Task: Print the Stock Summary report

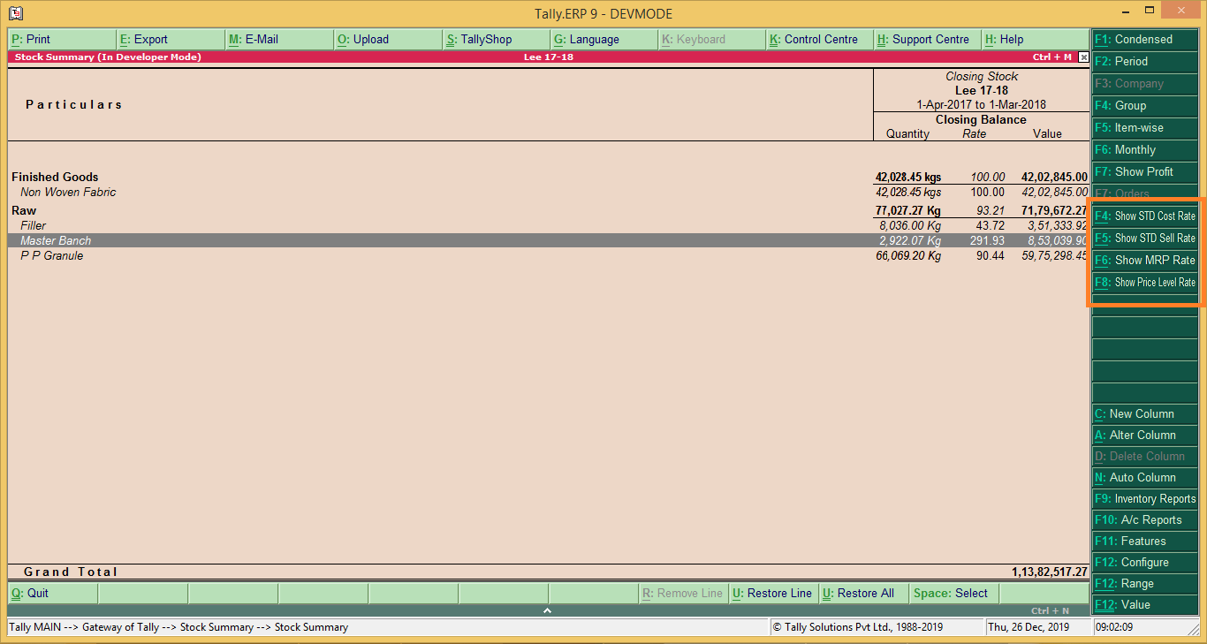Action: point(61,39)
